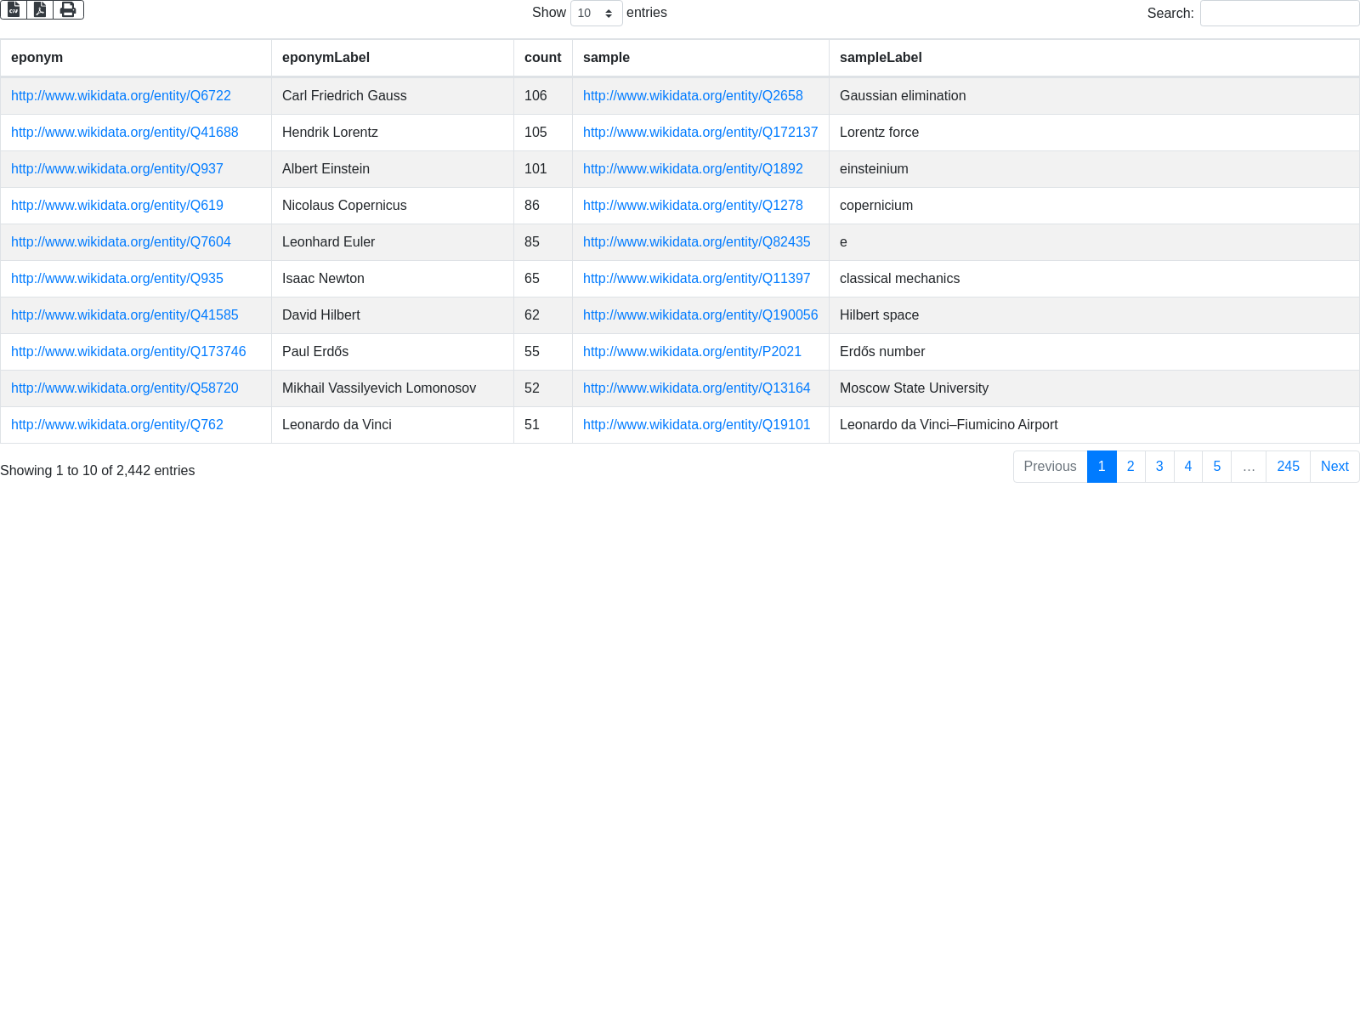1360x1020 pixels.
Task: Open Carl Friedrich Gauss entity link Q6722
Action: (x=121, y=96)
